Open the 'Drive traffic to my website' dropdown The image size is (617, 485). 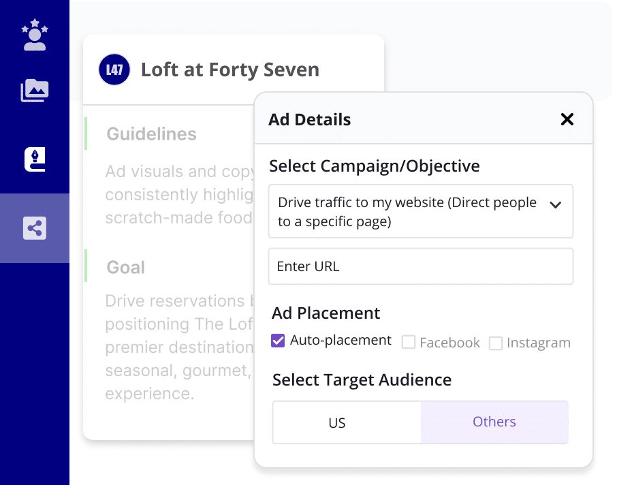pos(409,211)
